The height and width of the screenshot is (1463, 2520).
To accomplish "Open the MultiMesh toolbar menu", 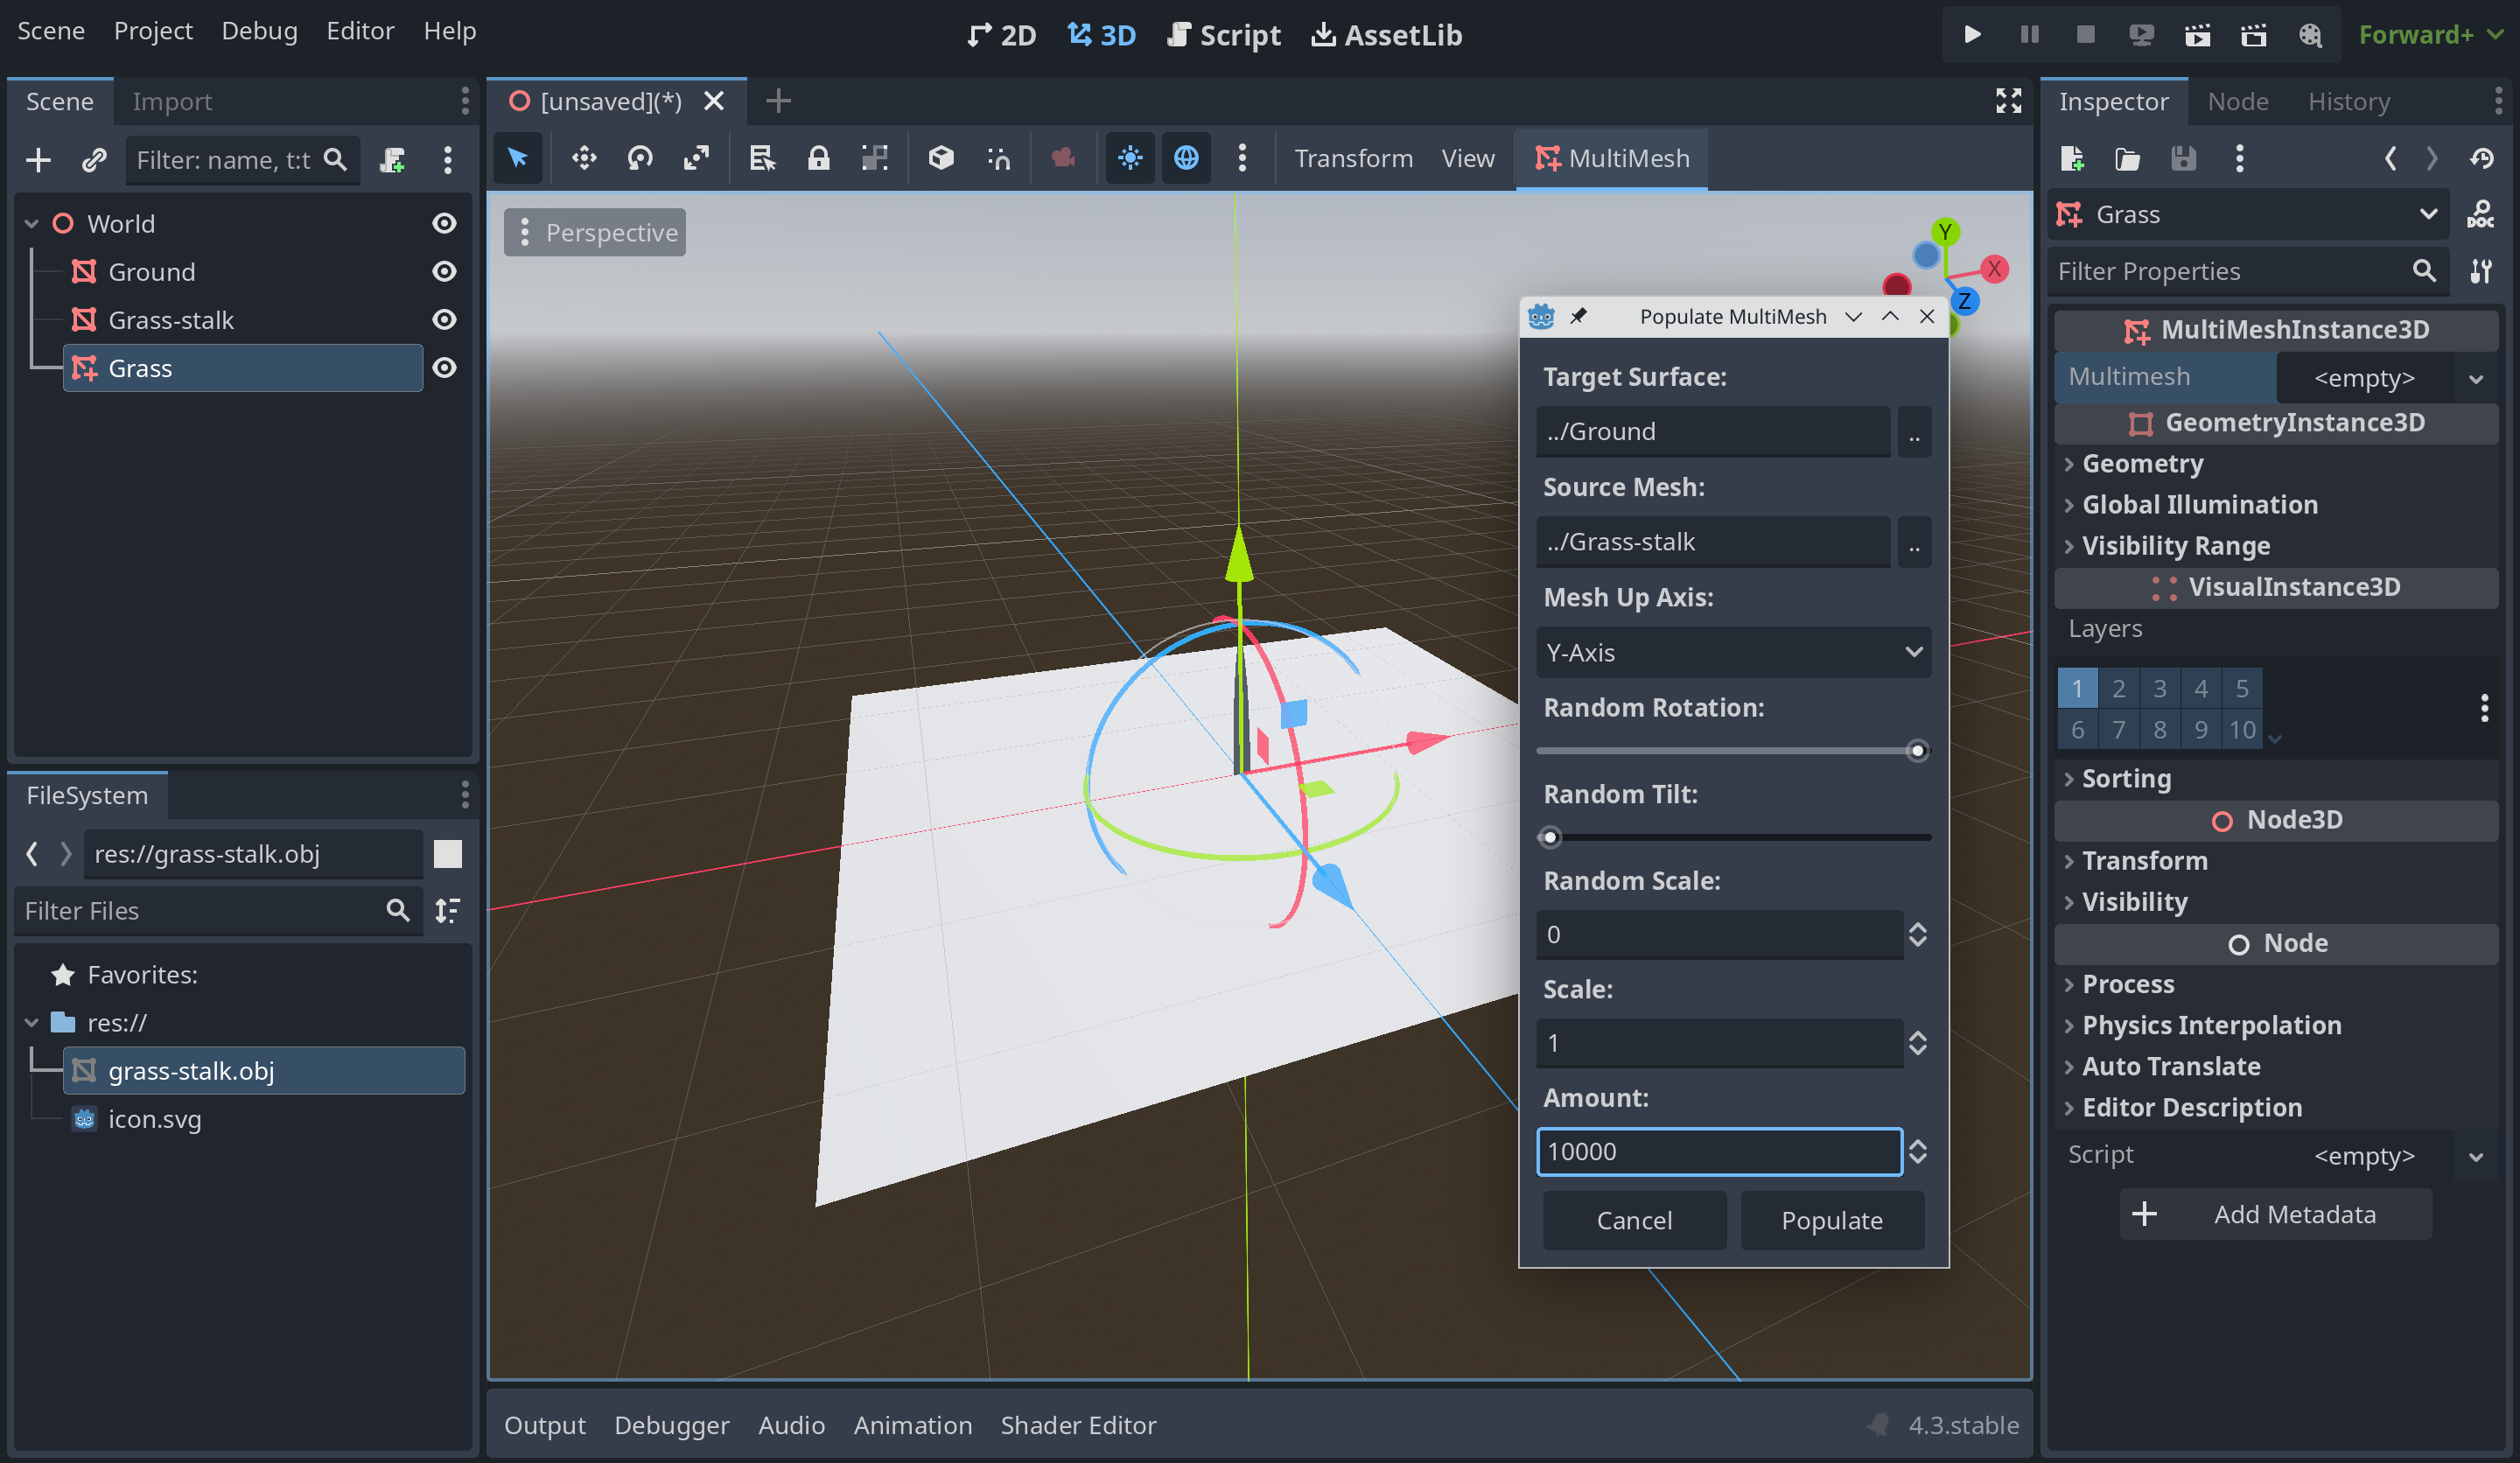I will tap(1612, 158).
